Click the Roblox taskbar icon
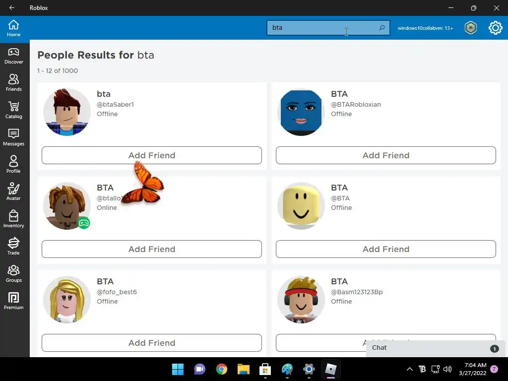This screenshot has height=381, width=508. [331, 369]
